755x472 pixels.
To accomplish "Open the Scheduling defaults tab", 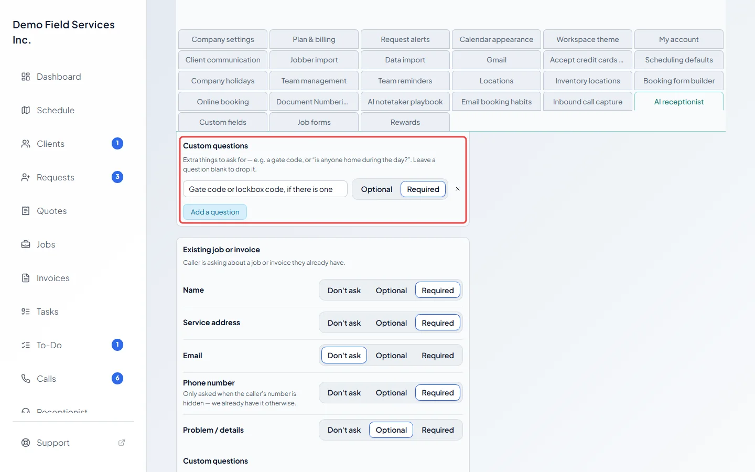I will pos(679,60).
